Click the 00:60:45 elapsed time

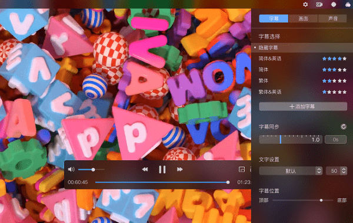(x=78, y=182)
